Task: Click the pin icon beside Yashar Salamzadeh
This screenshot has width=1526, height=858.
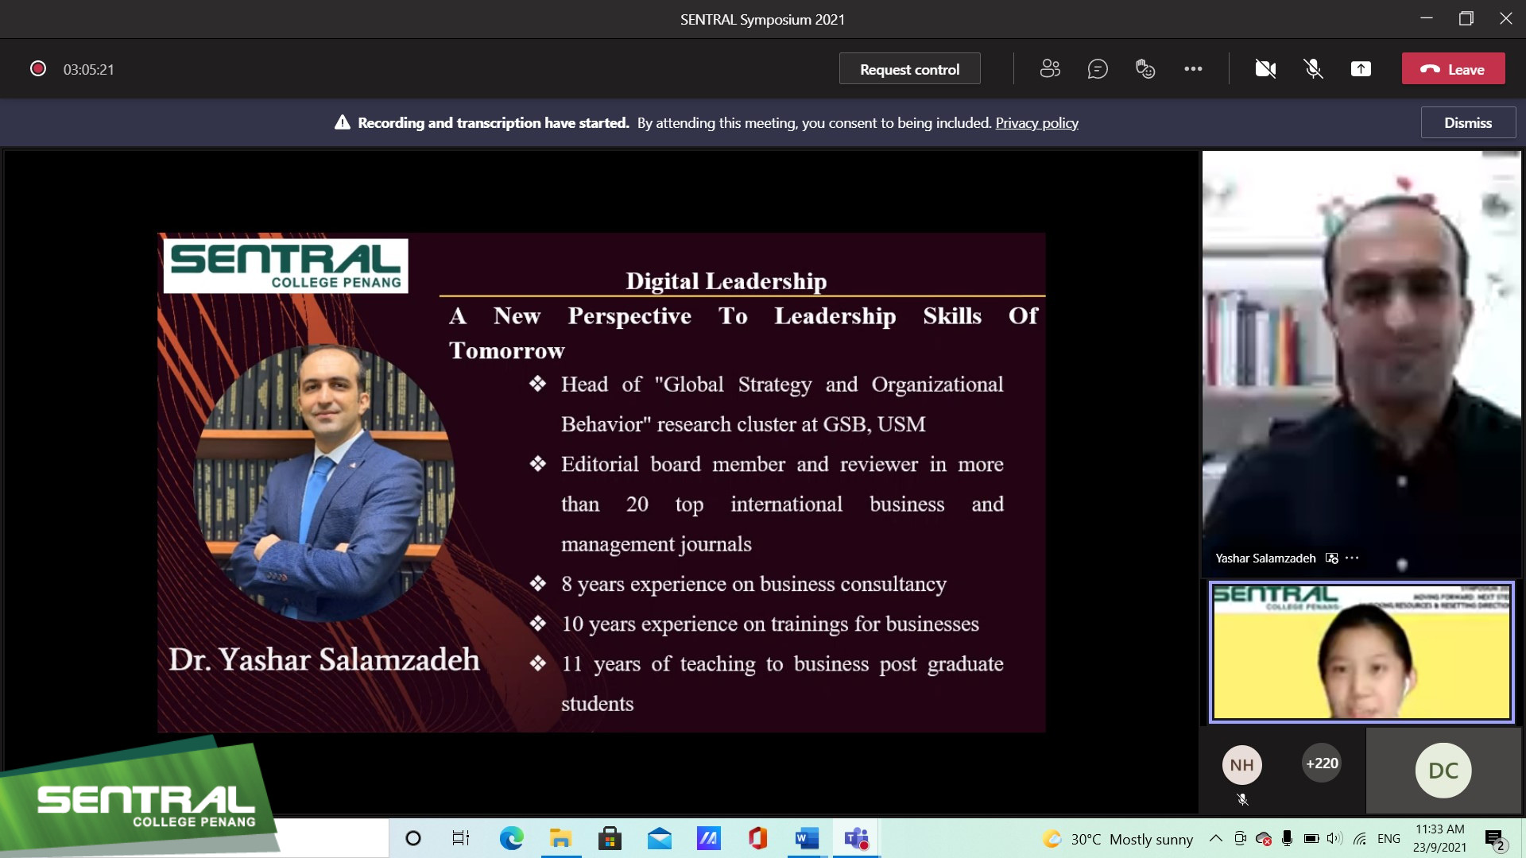Action: (x=1332, y=558)
